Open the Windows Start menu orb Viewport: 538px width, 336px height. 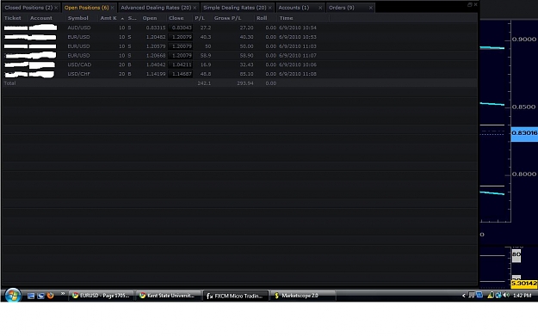click(x=13, y=295)
